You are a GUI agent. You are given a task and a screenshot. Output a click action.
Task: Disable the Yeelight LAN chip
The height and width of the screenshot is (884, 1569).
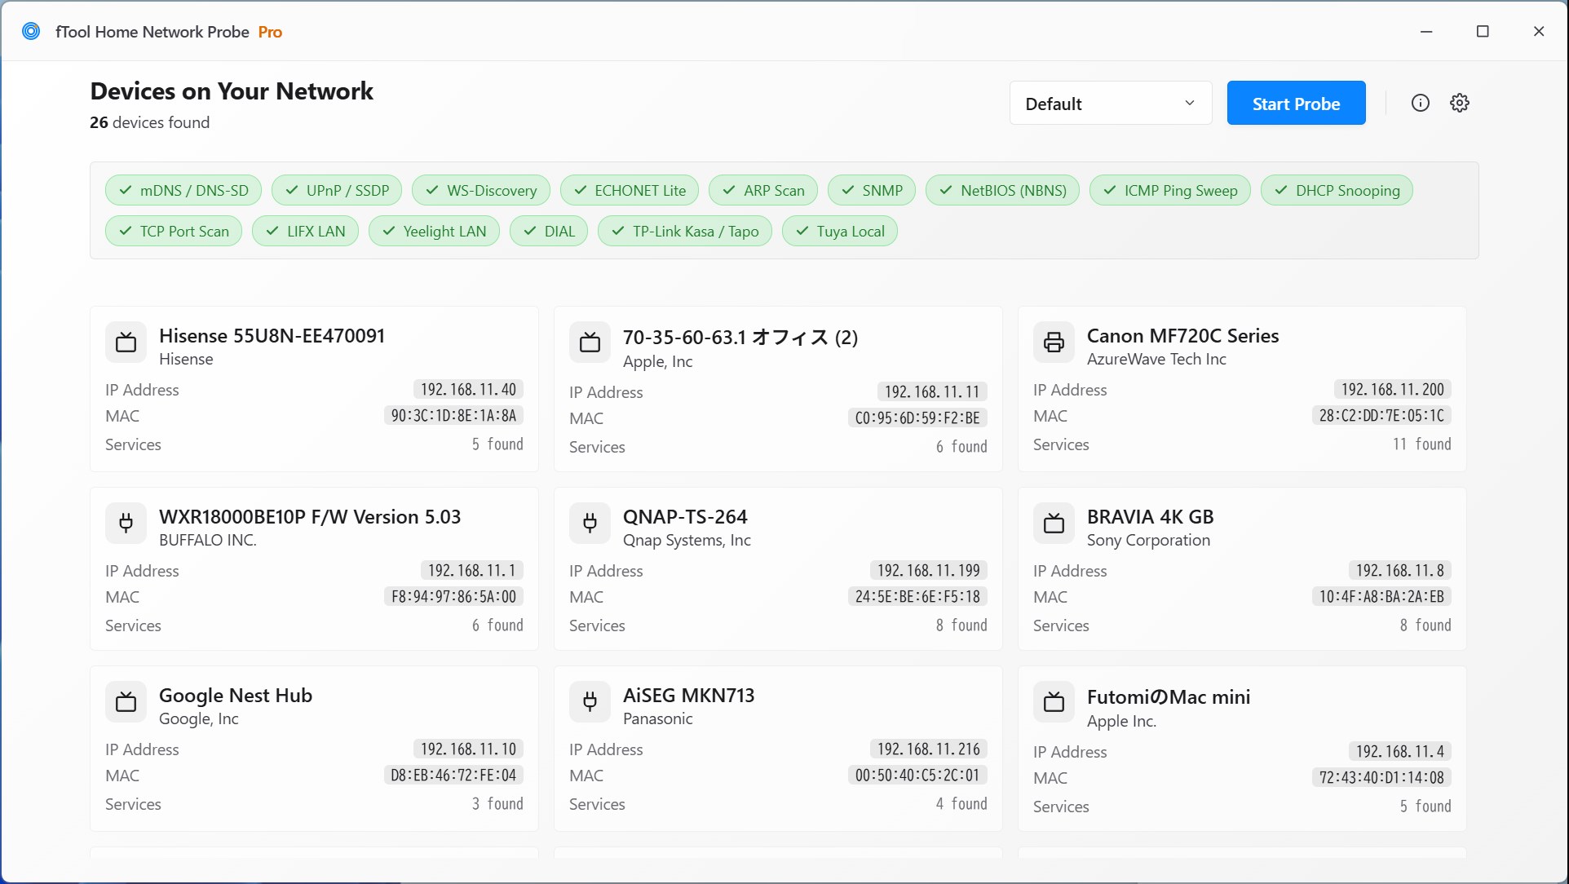[x=434, y=231]
